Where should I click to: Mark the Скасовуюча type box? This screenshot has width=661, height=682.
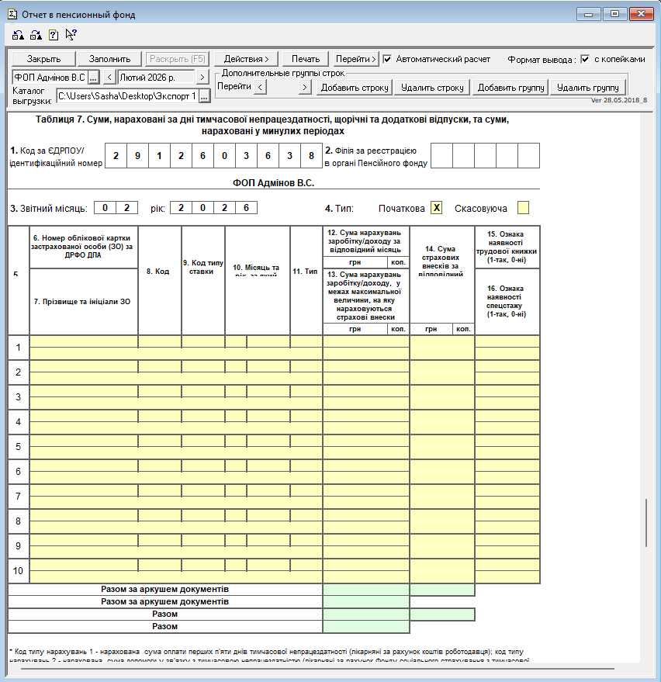[524, 208]
